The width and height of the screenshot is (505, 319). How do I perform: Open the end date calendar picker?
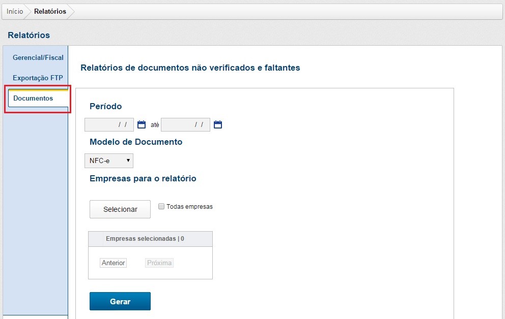pyautogui.click(x=218, y=125)
